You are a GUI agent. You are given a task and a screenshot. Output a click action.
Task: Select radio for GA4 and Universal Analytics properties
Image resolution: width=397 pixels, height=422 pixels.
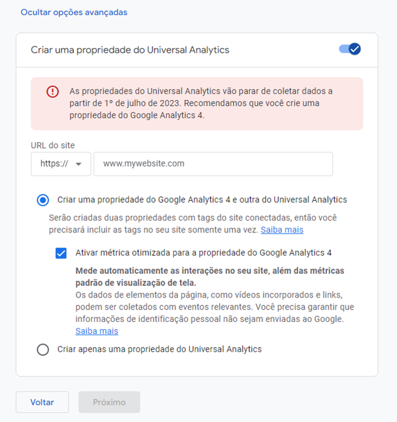(43, 200)
